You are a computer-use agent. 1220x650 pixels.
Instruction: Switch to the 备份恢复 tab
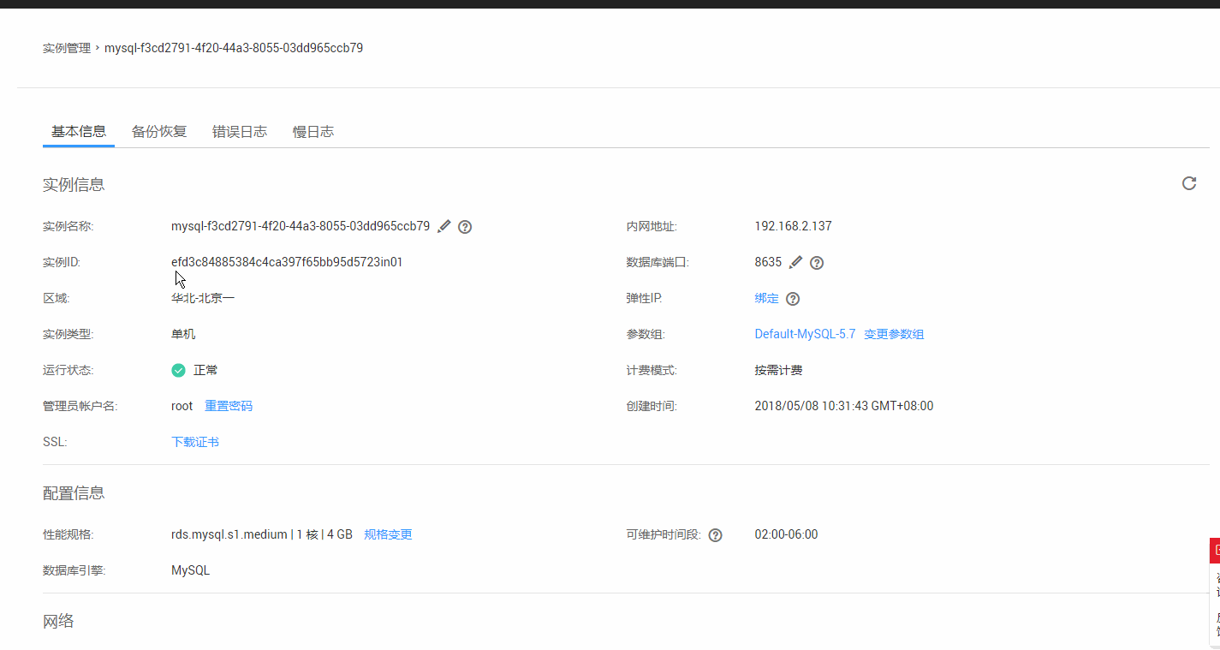pos(159,131)
